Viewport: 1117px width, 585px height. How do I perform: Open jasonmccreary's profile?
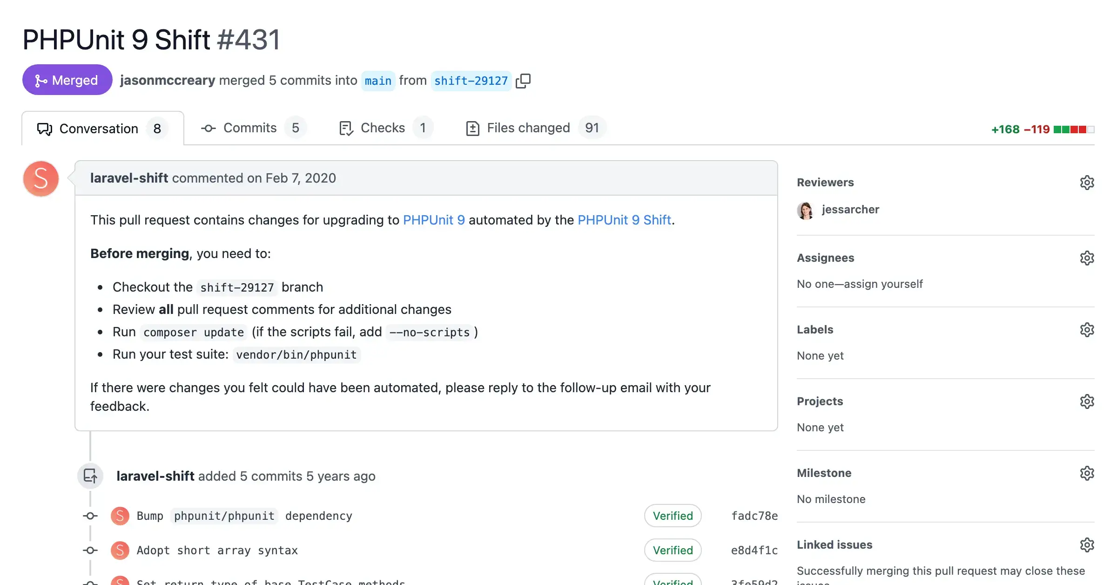[168, 80]
